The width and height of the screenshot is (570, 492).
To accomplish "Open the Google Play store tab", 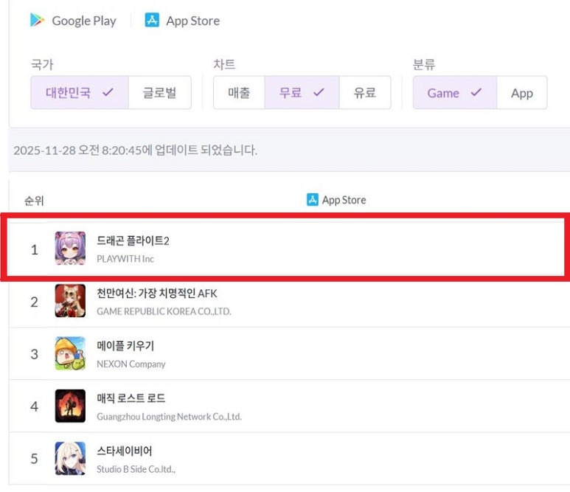I will point(73,21).
